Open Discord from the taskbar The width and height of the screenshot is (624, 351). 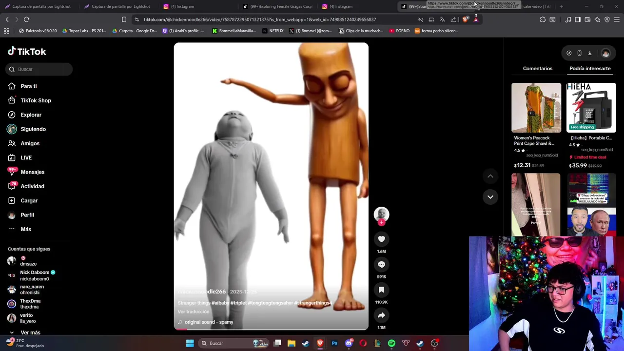pyautogui.click(x=349, y=343)
